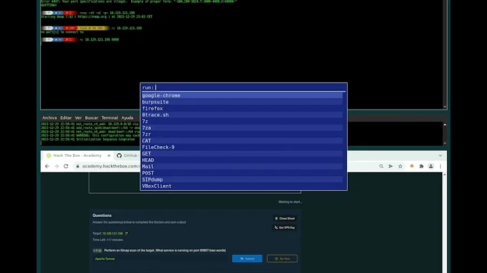This screenshot has height=273, width=487.
Task: Open the Cheat Sheet button
Action: (285, 218)
